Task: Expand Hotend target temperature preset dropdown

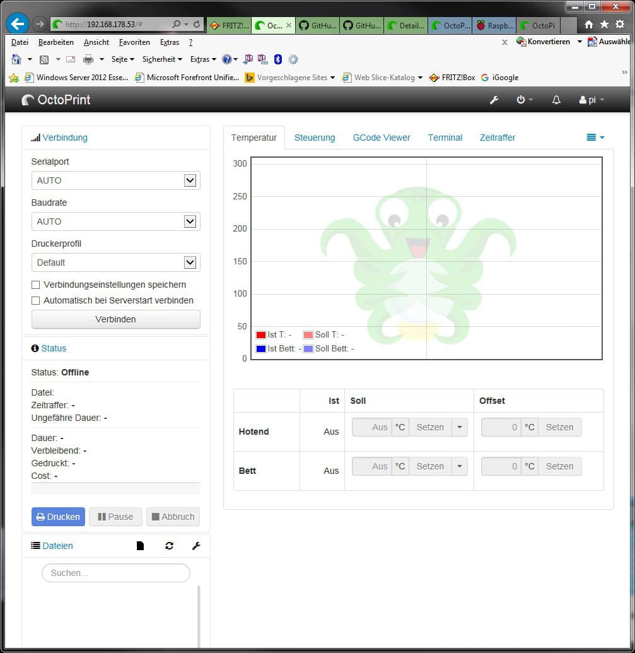Action: [x=460, y=427]
